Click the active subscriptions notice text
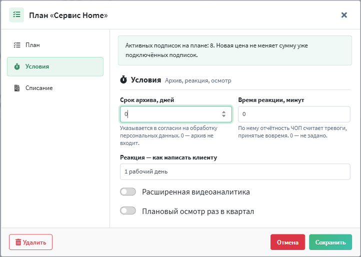 click(216, 50)
